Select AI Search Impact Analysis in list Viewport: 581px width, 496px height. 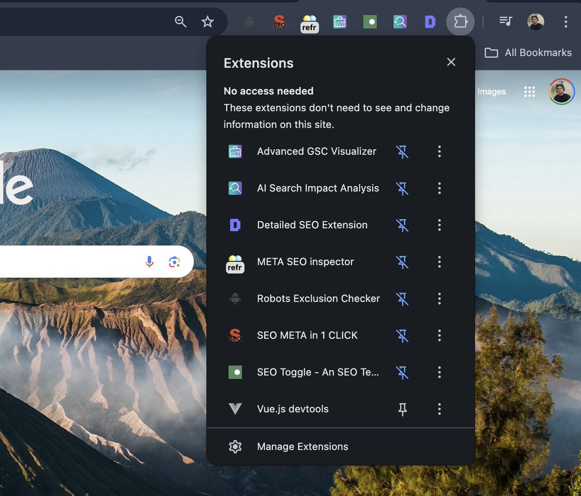pyautogui.click(x=305, y=188)
